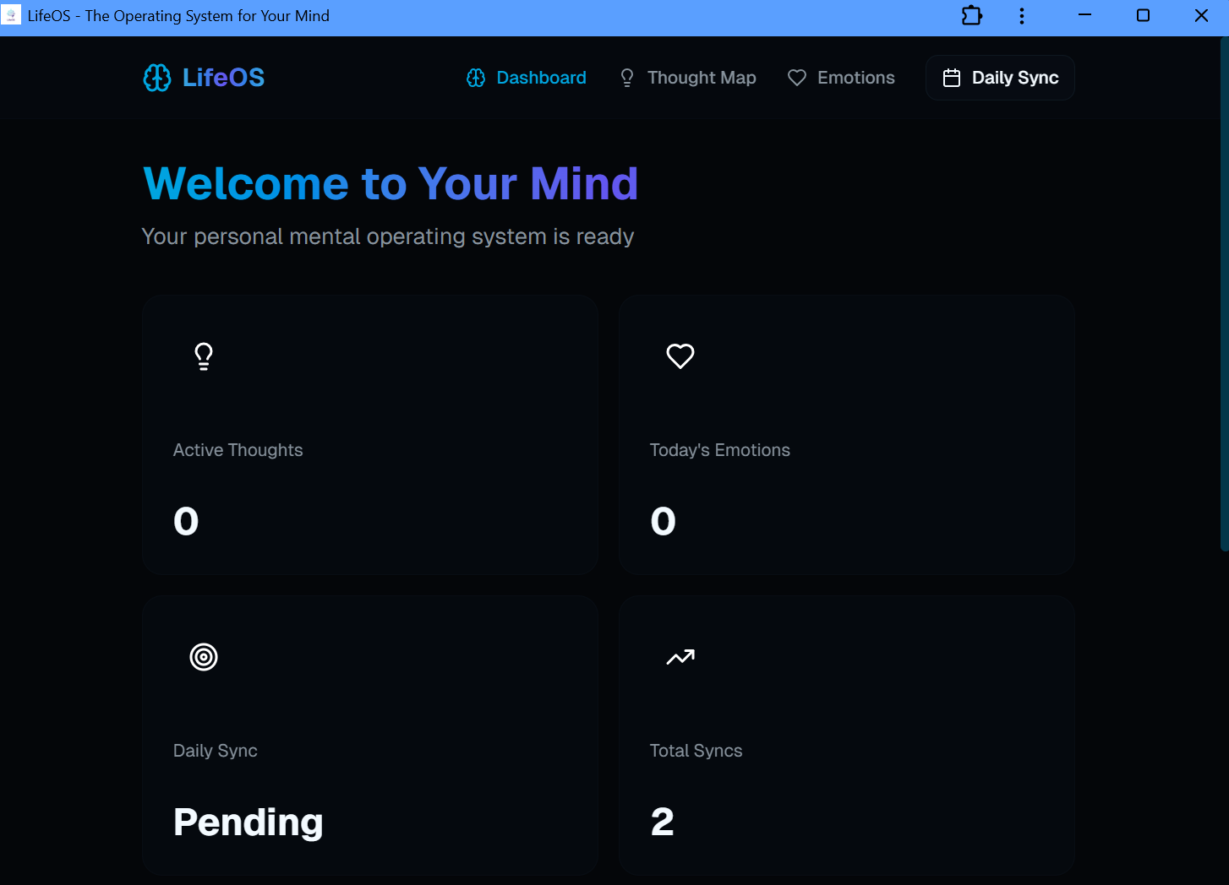This screenshot has height=885, width=1229.
Task: Click the brain icon beside Dashboard
Action: [476, 78]
